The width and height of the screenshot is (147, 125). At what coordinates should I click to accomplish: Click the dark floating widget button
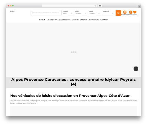pyautogui.click(x=136, y=69)
